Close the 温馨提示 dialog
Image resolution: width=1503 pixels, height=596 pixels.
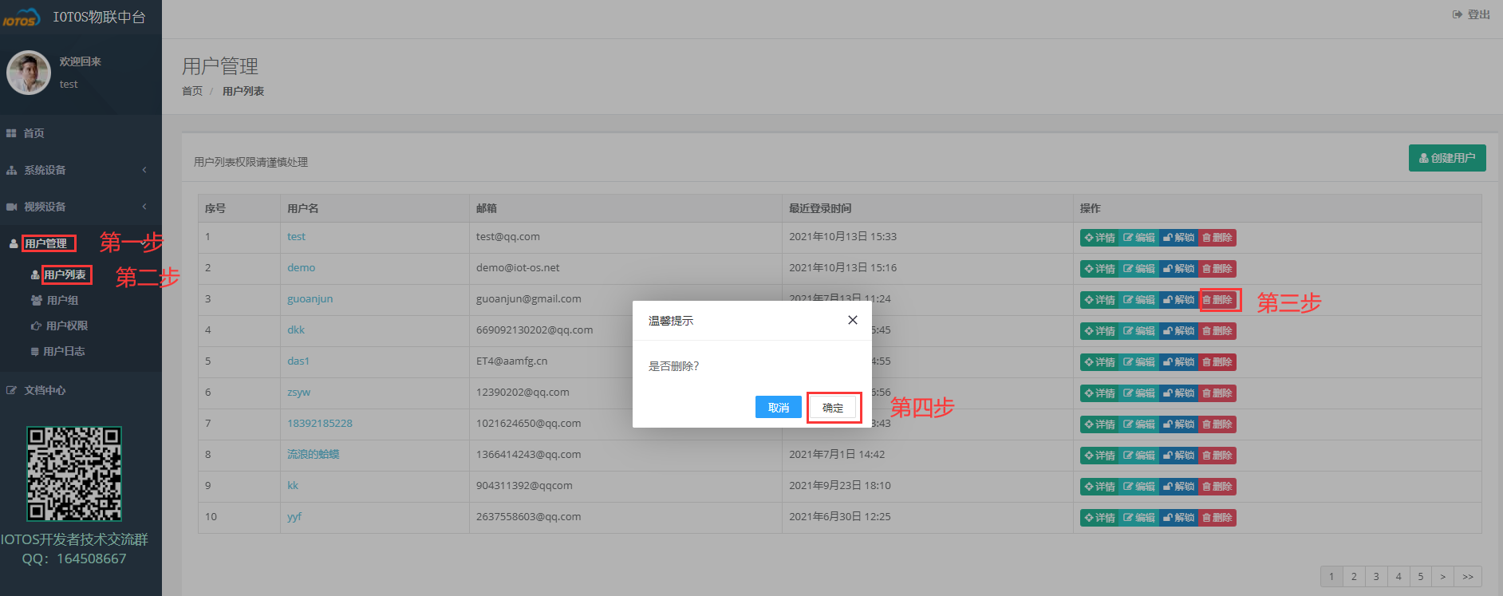[853, 320]
